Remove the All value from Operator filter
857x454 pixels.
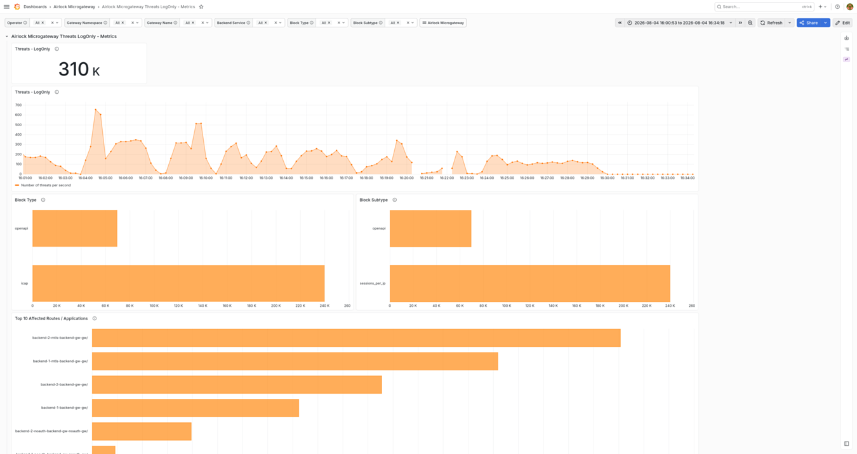pyautogui.click(x=43, y=23)
